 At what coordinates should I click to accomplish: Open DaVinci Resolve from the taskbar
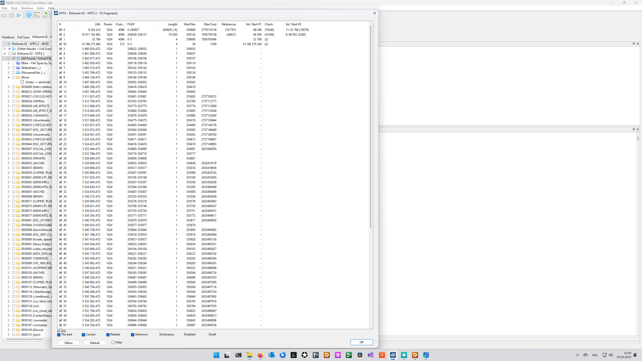(360, 355)
